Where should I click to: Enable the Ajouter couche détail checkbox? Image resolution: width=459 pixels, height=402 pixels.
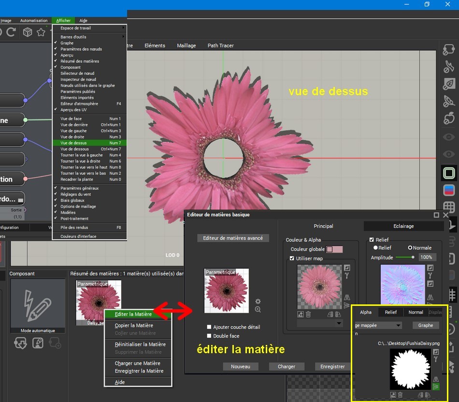209,327
